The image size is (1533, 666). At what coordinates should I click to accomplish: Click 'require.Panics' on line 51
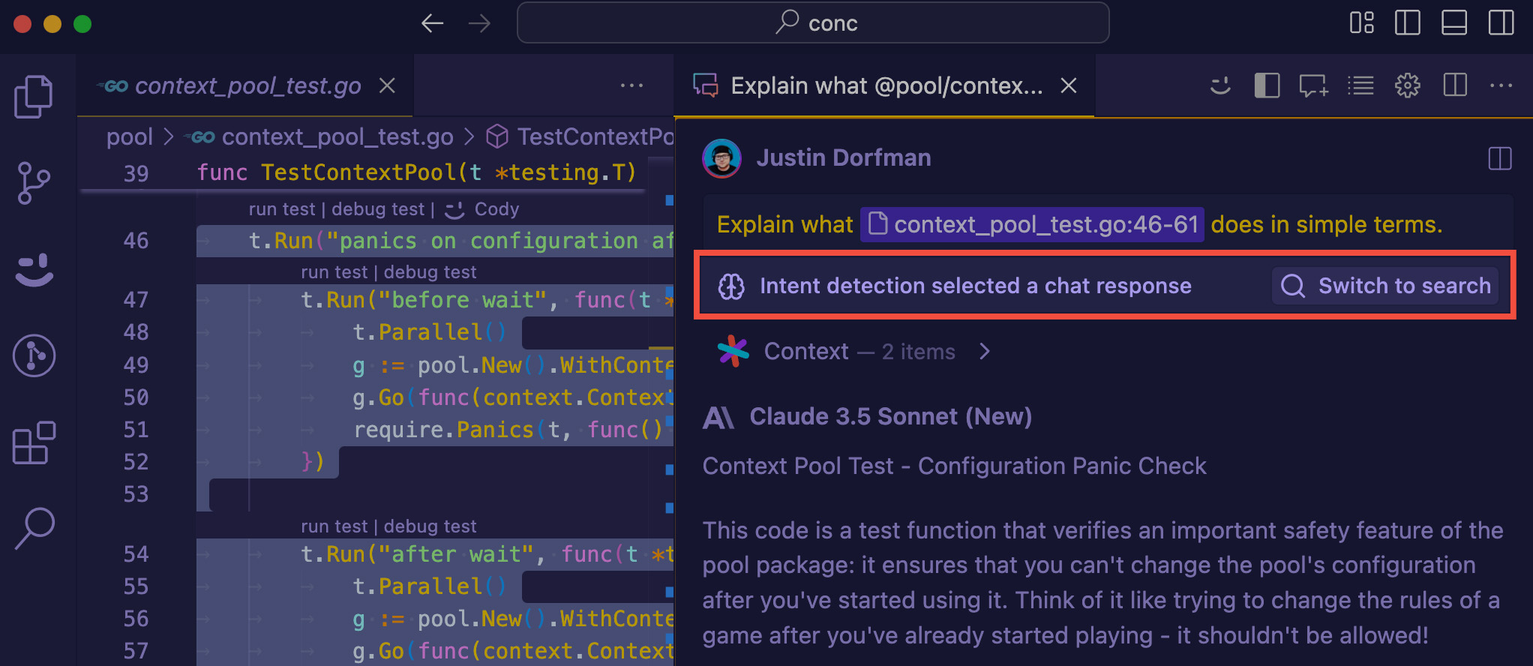click(x=443, y=430)
